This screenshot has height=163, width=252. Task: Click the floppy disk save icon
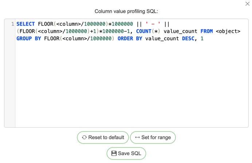(114, 154)
